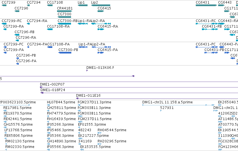Viewport: 238px width, 151px height.
Task: Click transcript CG7294-RA glyph
Action: pyautogui.click(x=28, y=24)
